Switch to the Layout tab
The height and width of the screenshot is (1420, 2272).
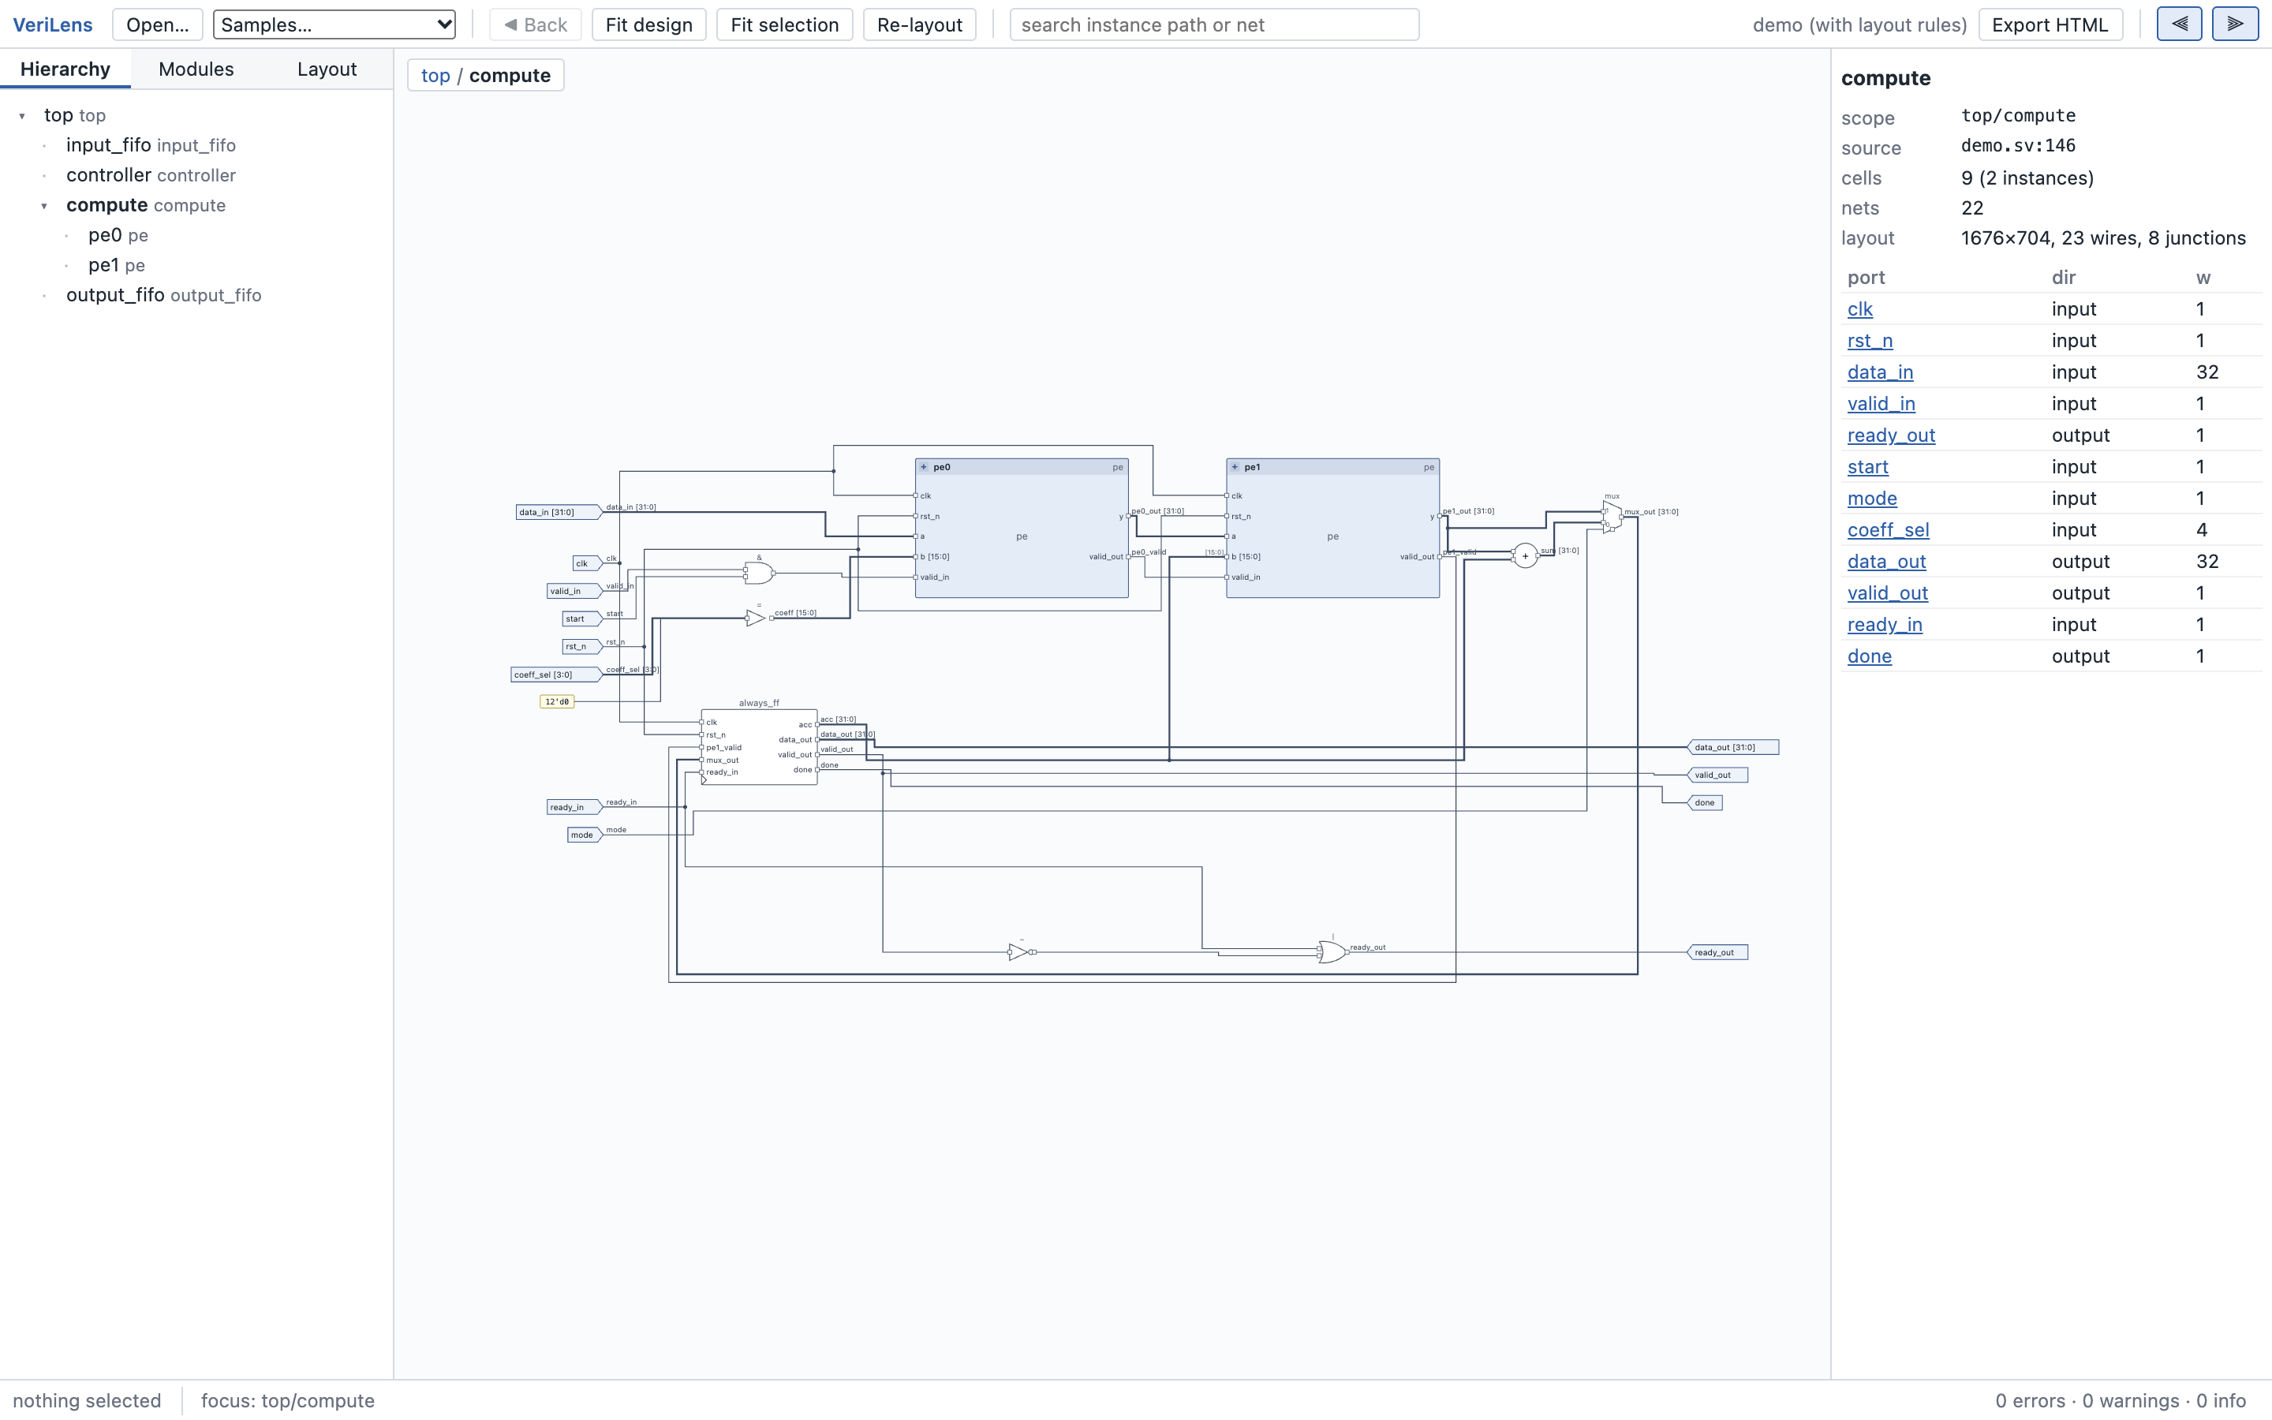(327, 69)
